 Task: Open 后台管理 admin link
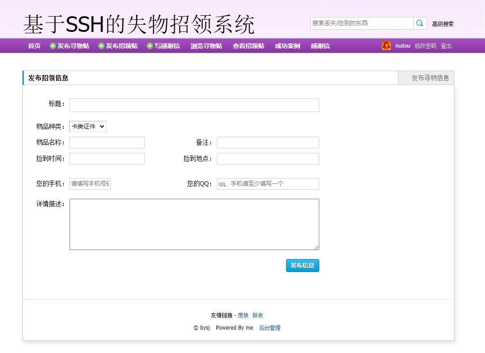coord(270,328)
